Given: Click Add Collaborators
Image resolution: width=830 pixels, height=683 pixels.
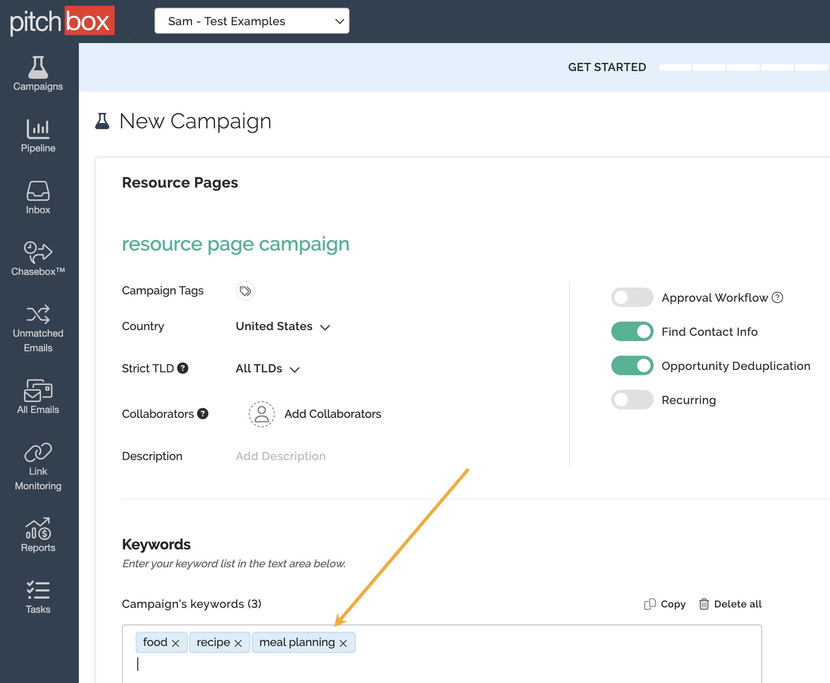Looking at the screenshot, I should click(x=332, y=414).
